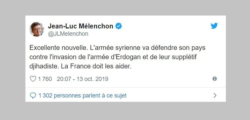250x120 pixels.
Task: Click the blue verified badge
Action: tap(119, 26)
